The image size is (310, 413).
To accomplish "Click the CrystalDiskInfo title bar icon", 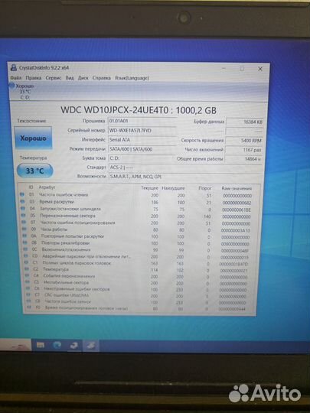I will pyautogui.click(x=14, y=68).
